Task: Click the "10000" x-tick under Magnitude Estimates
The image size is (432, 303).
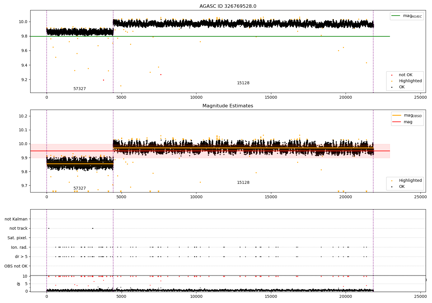Action: [196, 197]
